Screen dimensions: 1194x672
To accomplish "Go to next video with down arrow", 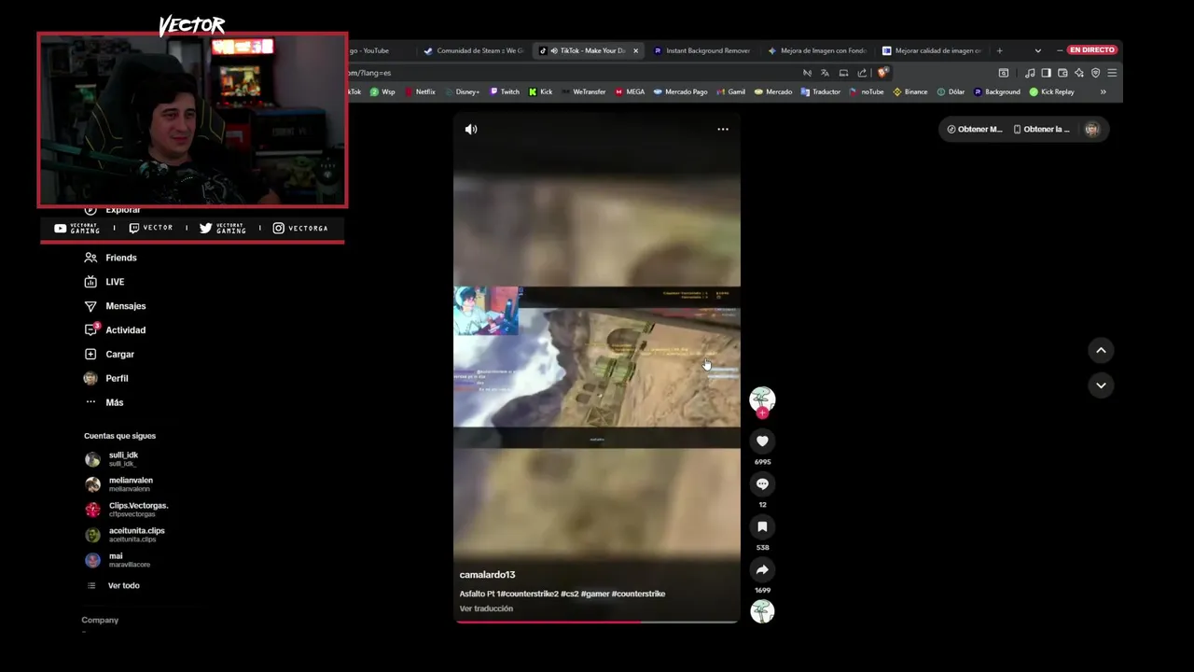I will click(x=1101, y=385).
